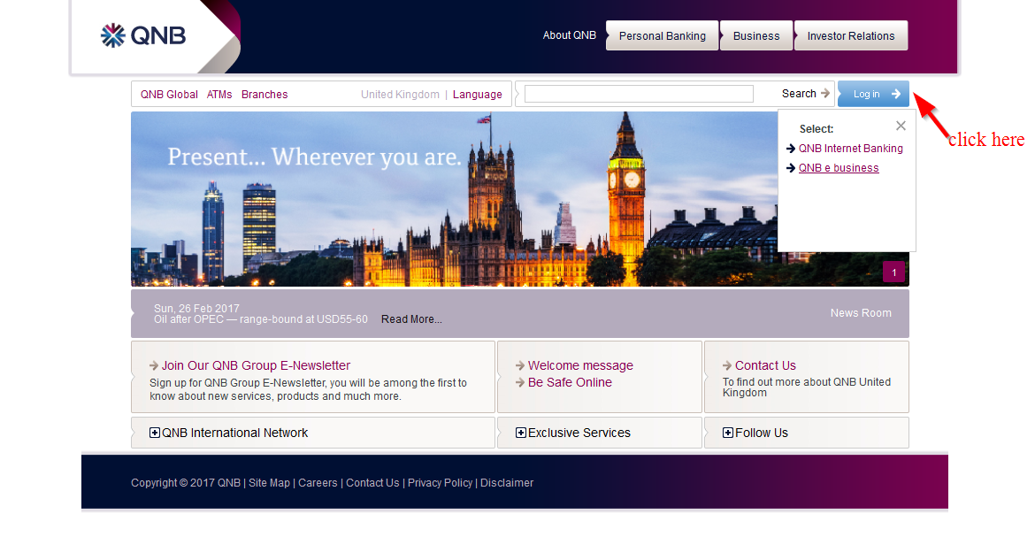Screen dimensions: 1035x560
Task: Open the Contact Us panel heading
Action: coord(765,366)
